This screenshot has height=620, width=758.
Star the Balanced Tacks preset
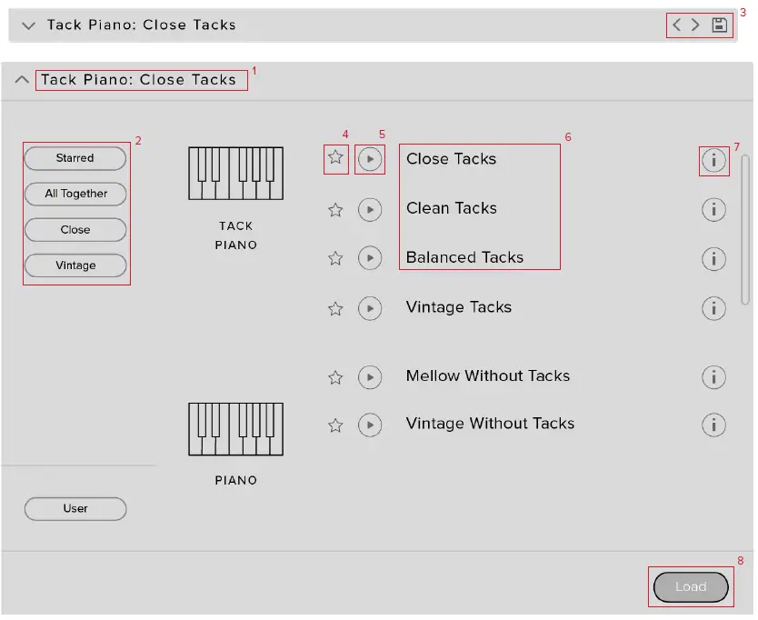click(335, 258)
